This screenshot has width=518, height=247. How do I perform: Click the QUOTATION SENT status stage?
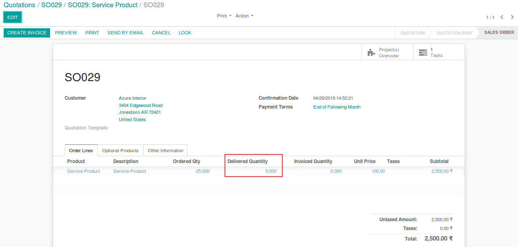[454, 33]
